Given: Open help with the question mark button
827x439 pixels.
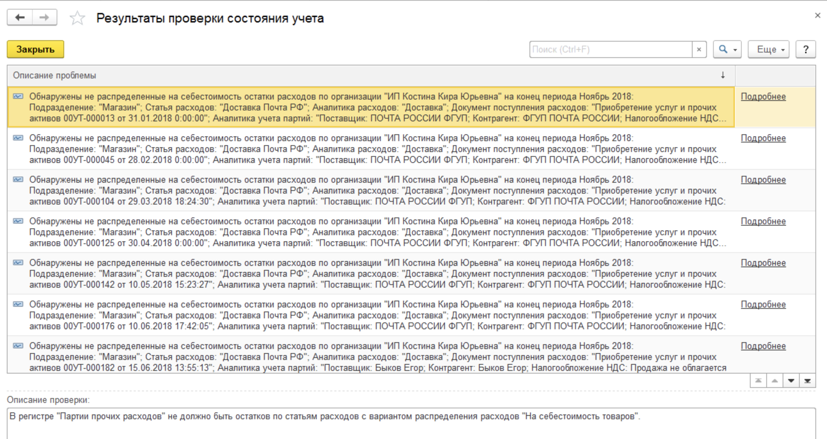Looking at the screenshot, I should 806,49.
